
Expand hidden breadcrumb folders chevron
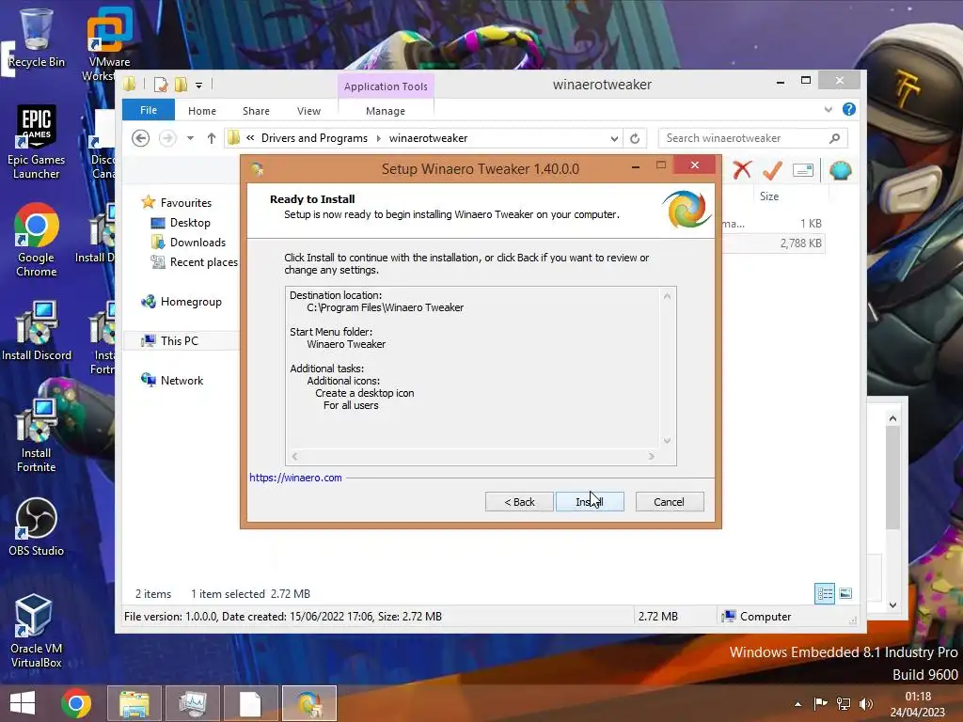point(250,138)
